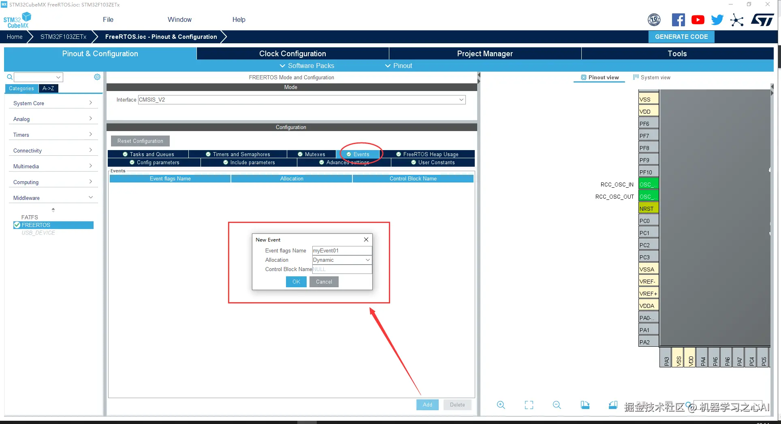The width and height of the screenshot is (781, 424).
Task: Open the Software Packs dropdown
Action: point(307,66)
